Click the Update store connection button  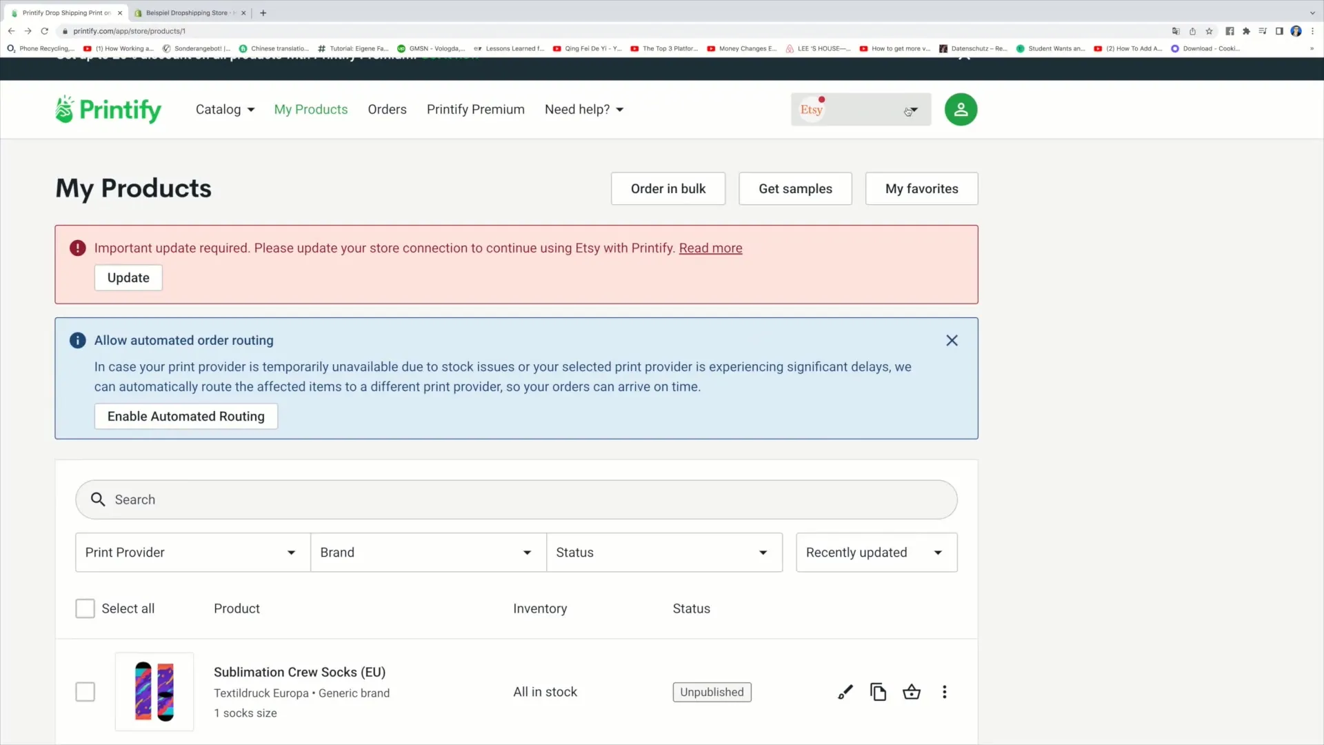click(x=128, y=277)
